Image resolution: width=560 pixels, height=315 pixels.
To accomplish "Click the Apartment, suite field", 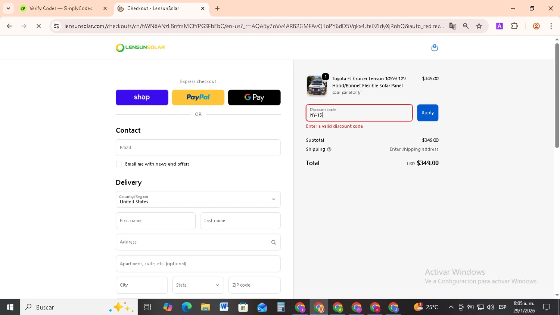I will click(198, 264).
